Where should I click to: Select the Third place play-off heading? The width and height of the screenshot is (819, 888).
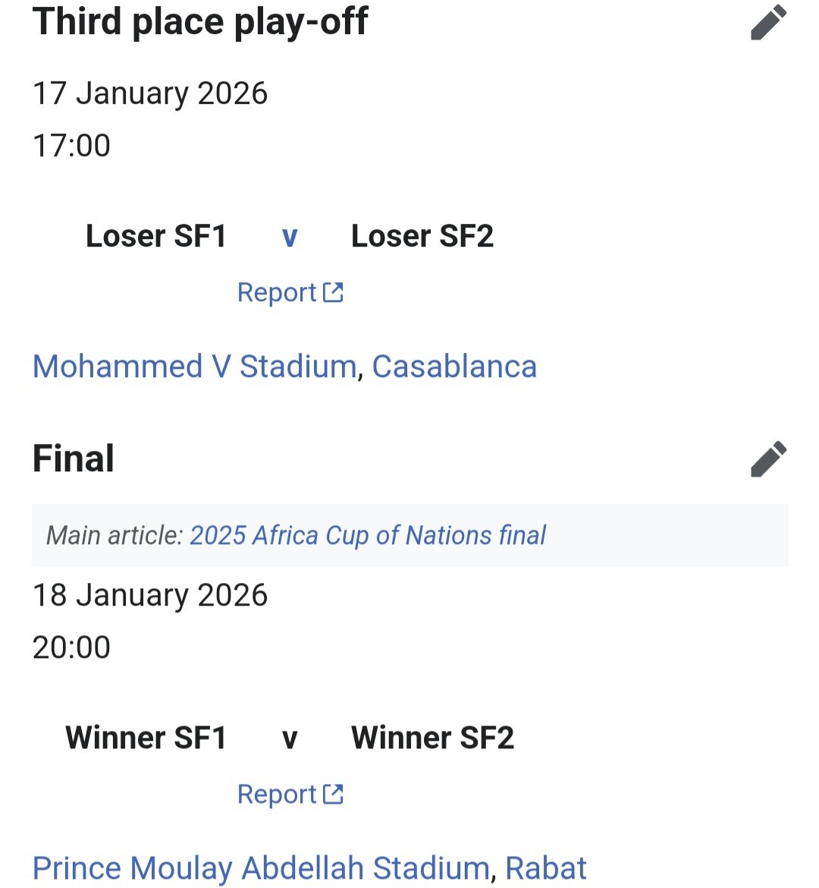tap(200, 22)
